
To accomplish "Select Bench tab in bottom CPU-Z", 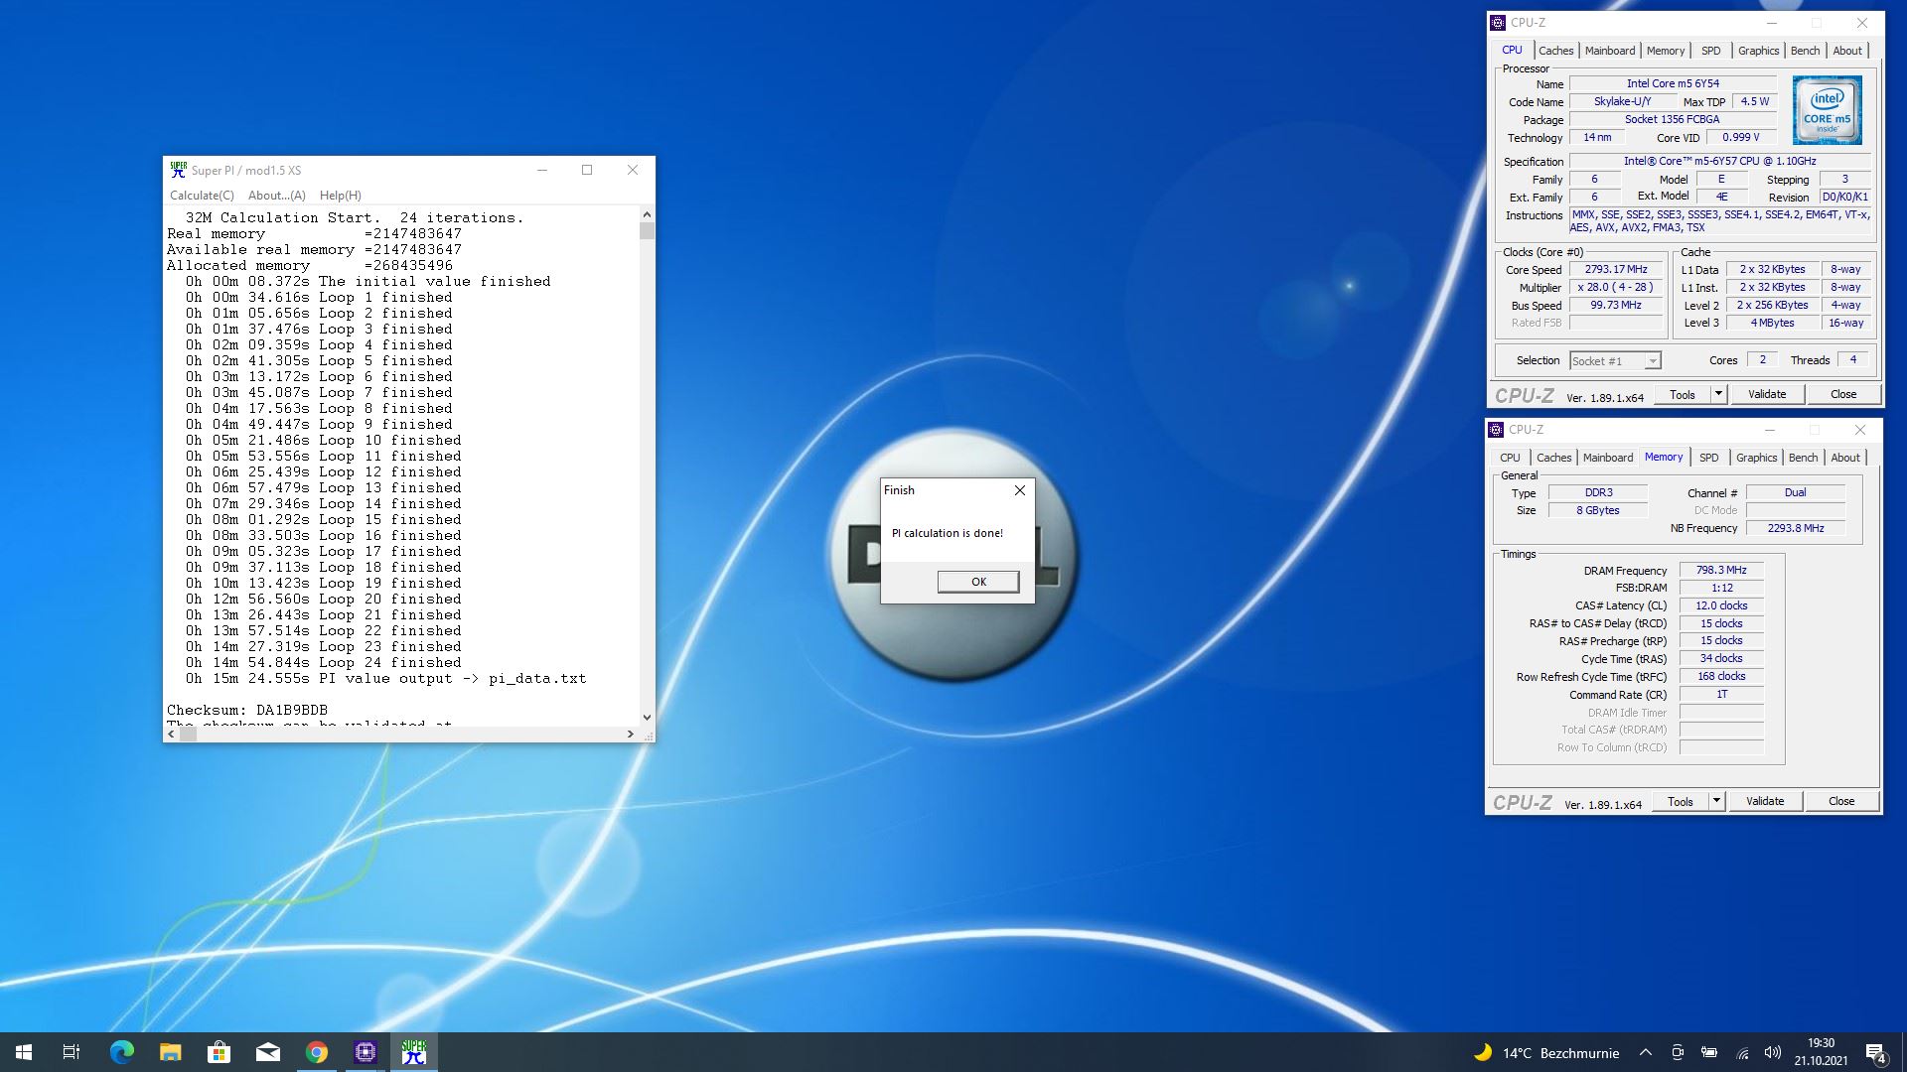I will pos(1803,458).
